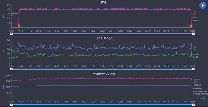
Task: Click the CPU Usage blue range bar
Action: tap(103, 69)
